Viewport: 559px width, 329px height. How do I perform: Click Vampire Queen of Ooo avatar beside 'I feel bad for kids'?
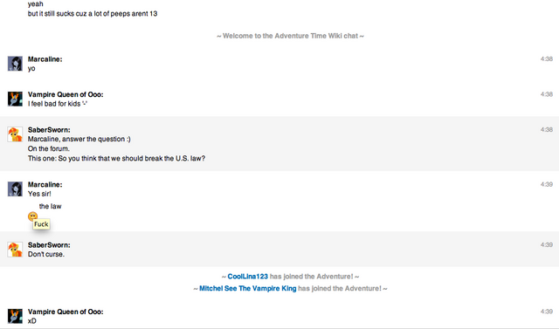tap(15, 99)
